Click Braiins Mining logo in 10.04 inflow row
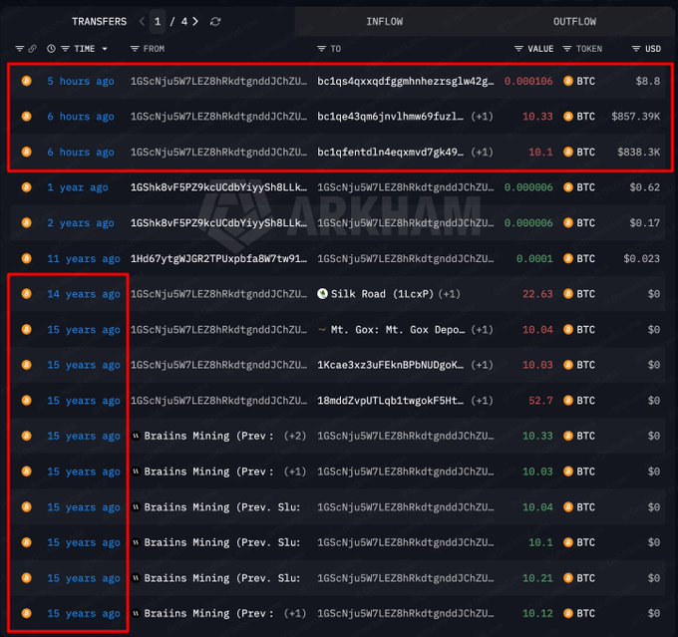The width and height of the screenshot is (678, 637). pos(136,506)
